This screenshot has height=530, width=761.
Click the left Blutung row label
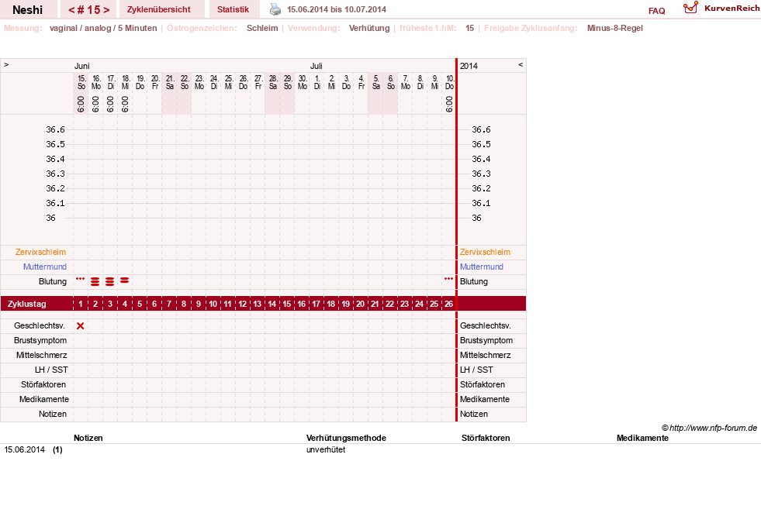(x=53, y=282)
